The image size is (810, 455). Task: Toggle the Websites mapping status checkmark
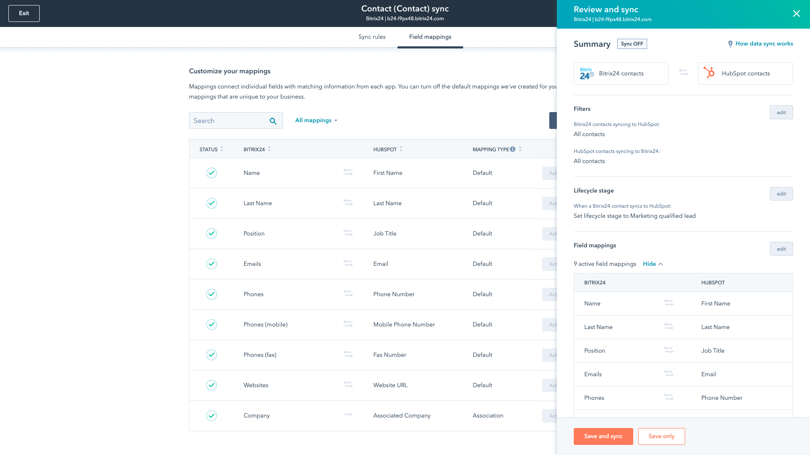(211, 385)
